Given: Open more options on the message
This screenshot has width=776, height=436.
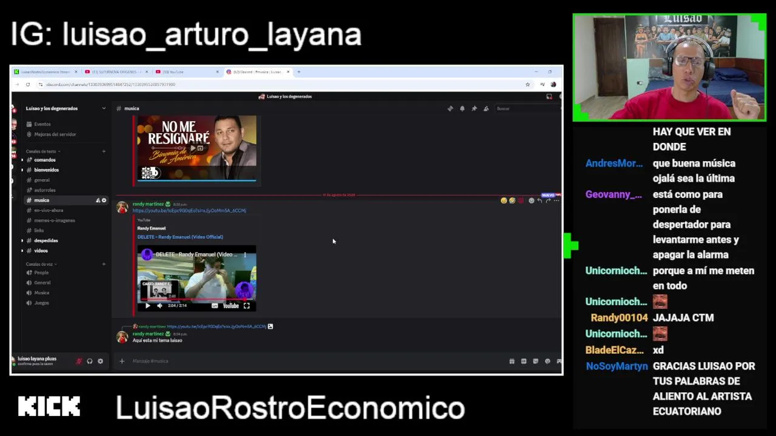Looking at the screenshot, I should click(557, 200).
